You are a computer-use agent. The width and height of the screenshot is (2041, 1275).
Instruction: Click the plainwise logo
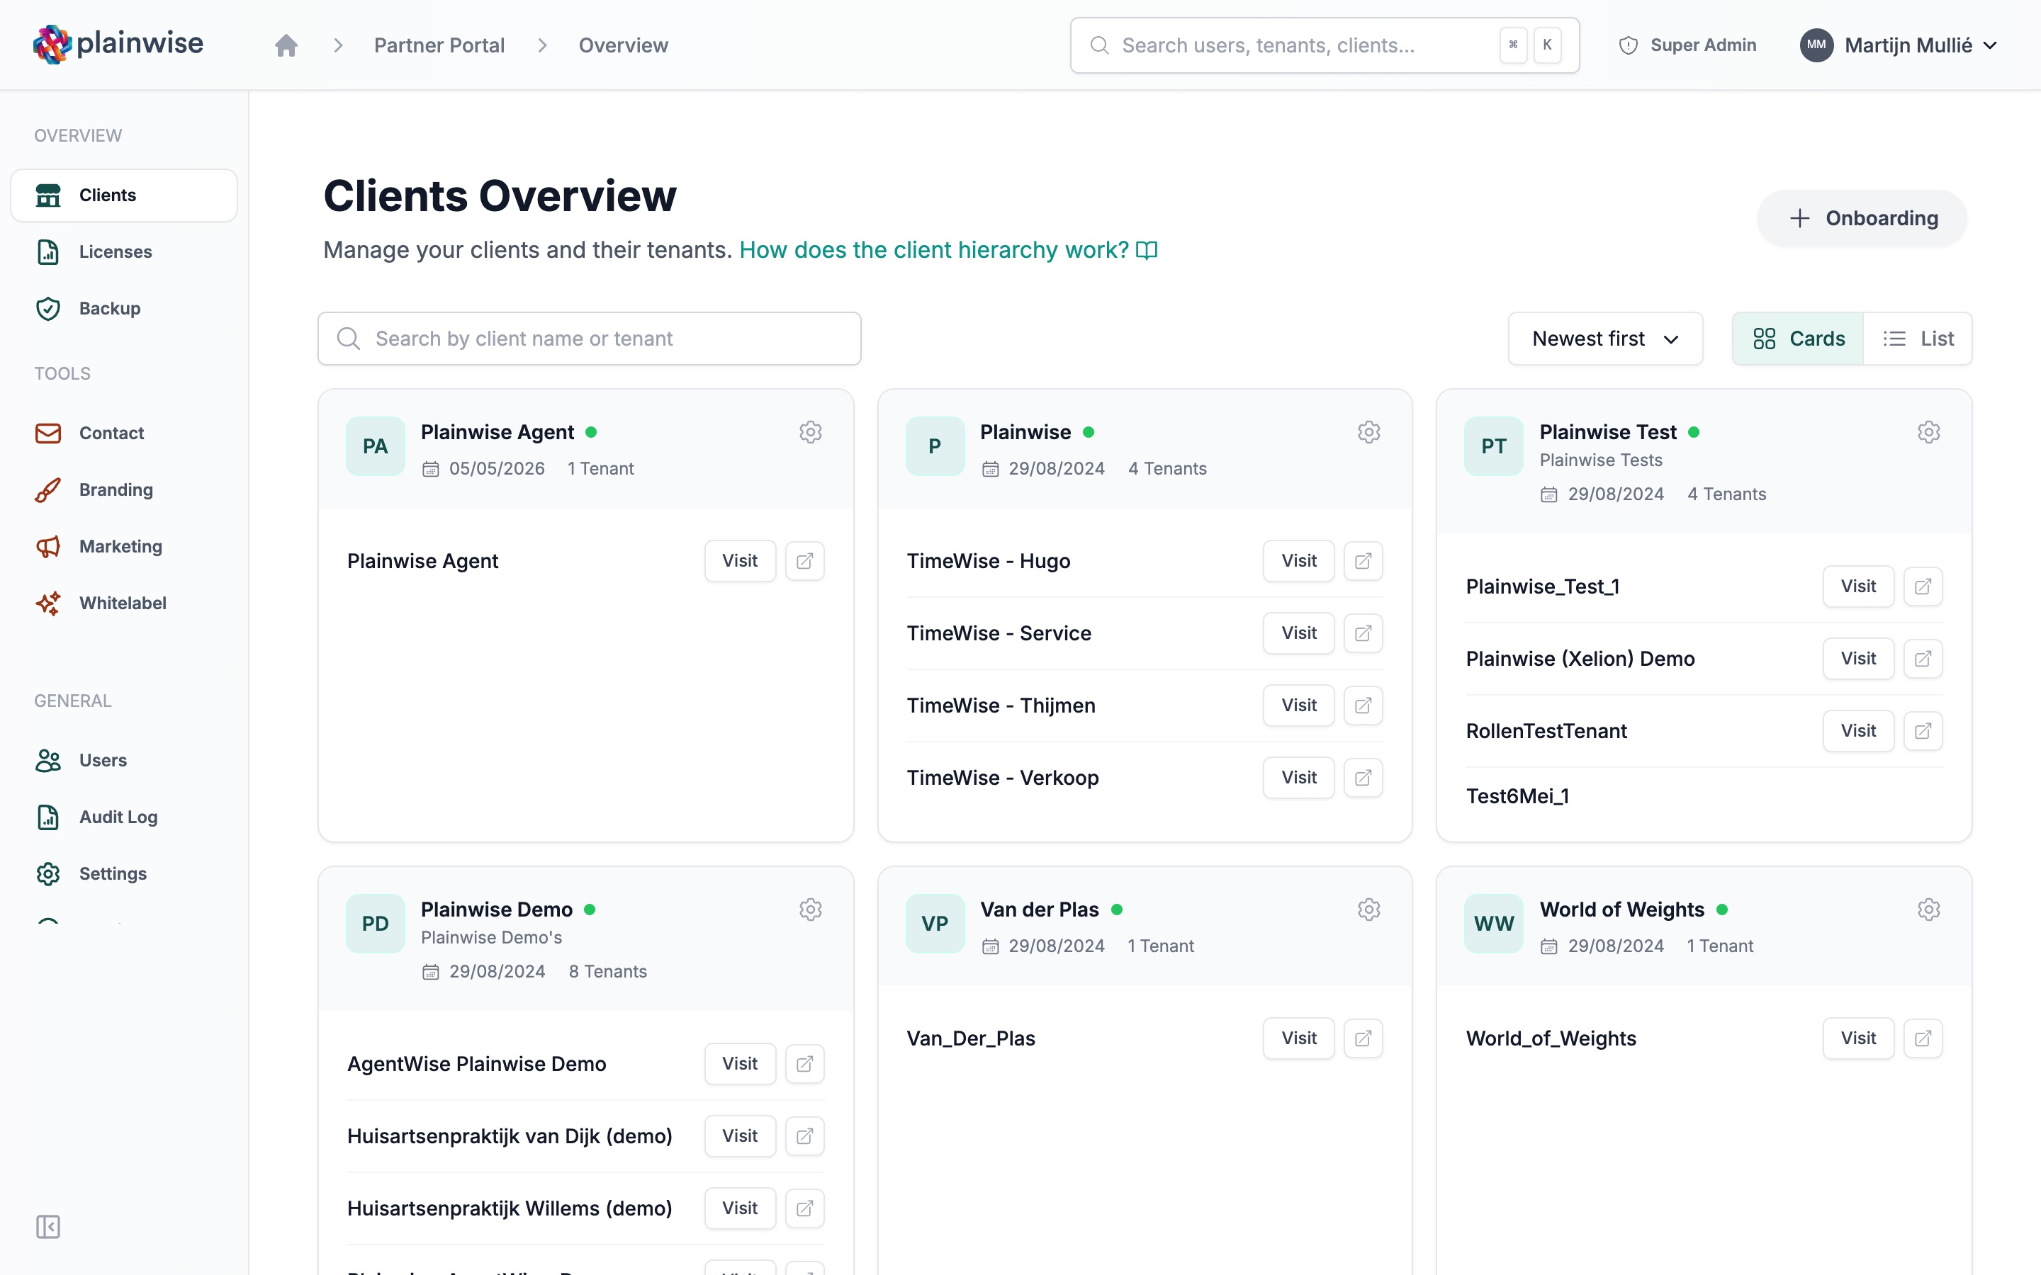(118, 44)
